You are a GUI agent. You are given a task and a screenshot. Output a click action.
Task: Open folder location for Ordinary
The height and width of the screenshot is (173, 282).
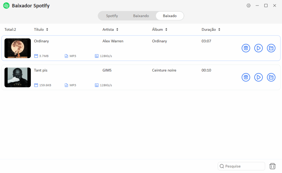(271, 48)
